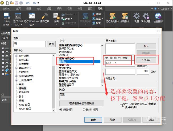This screenshot has height=131, width=173.
Task: Select 选择另存为(E) command
Action: [x=67, y=49]
